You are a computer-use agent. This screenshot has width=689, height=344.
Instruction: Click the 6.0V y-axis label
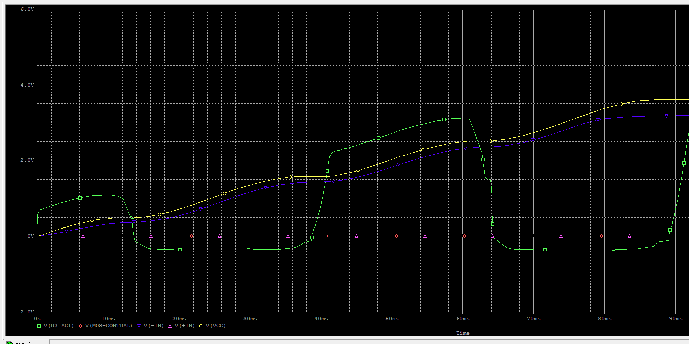click(28, 9)
